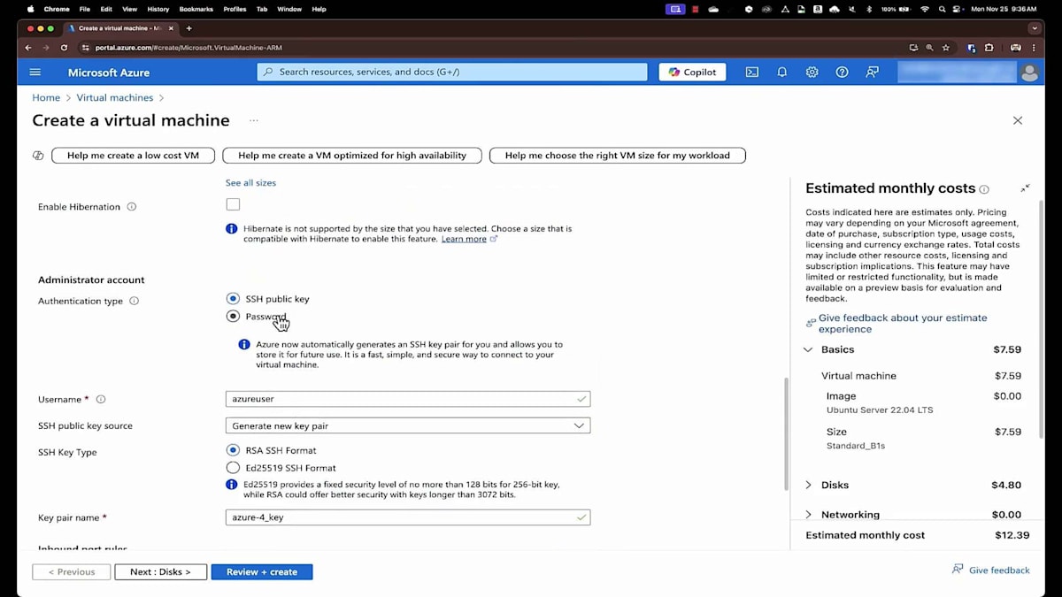
Task: Click info icon next to Enable Hibernation
Action: coord(132,207)
